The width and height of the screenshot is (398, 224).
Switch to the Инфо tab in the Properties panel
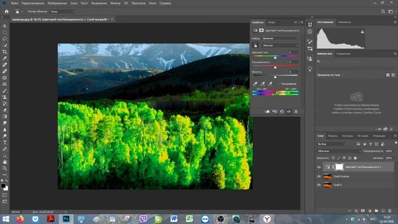click(272, 22)
